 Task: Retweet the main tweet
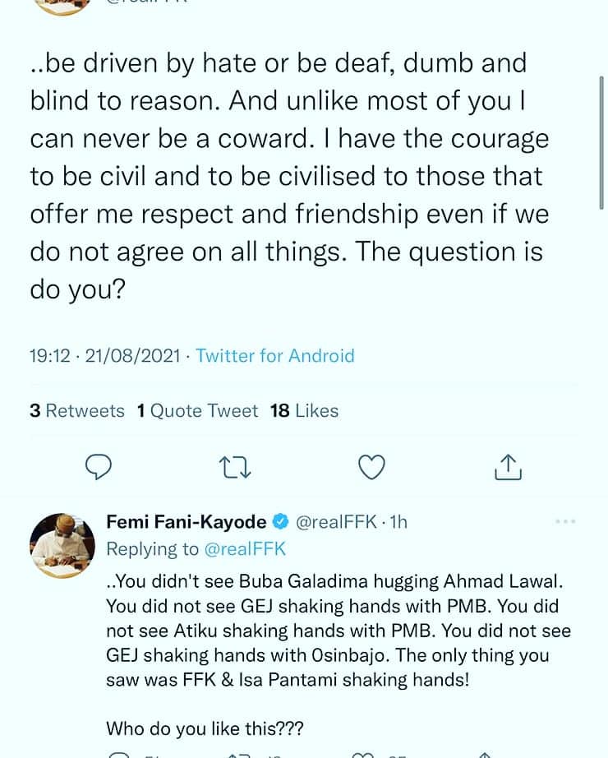(x=236, y=467)
